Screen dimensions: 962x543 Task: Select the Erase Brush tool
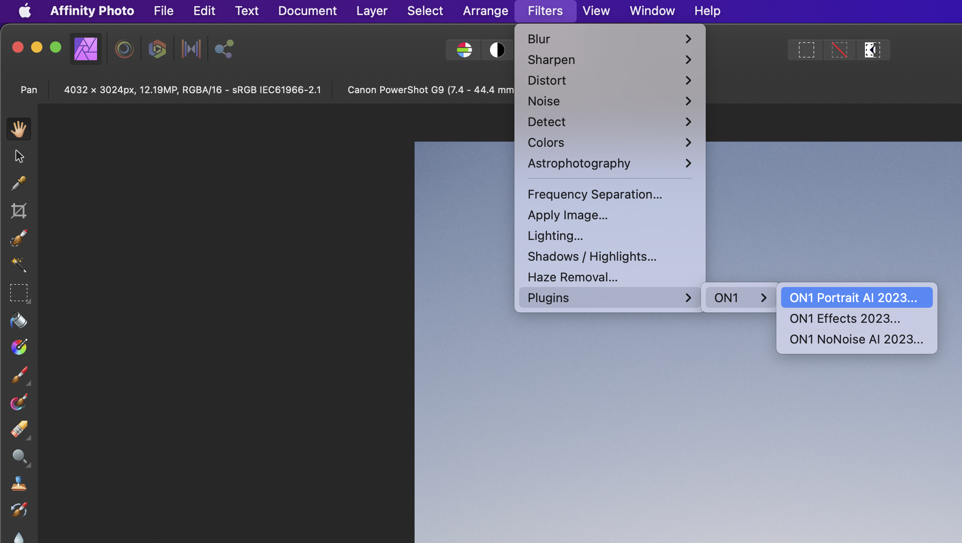19,430
